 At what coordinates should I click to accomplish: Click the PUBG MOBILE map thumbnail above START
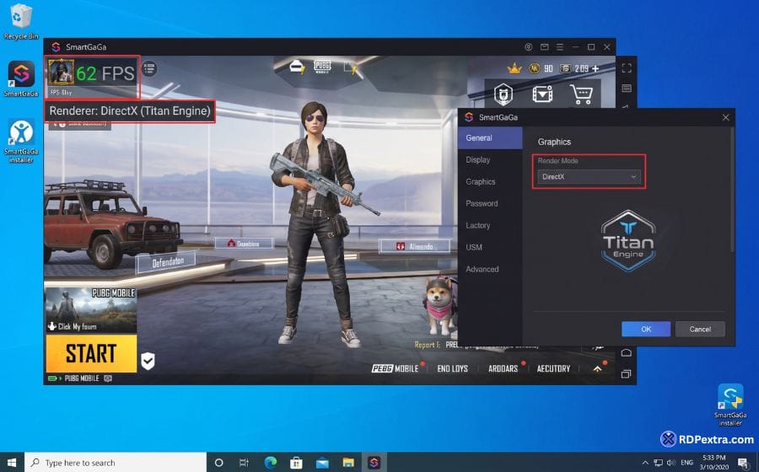91,310
